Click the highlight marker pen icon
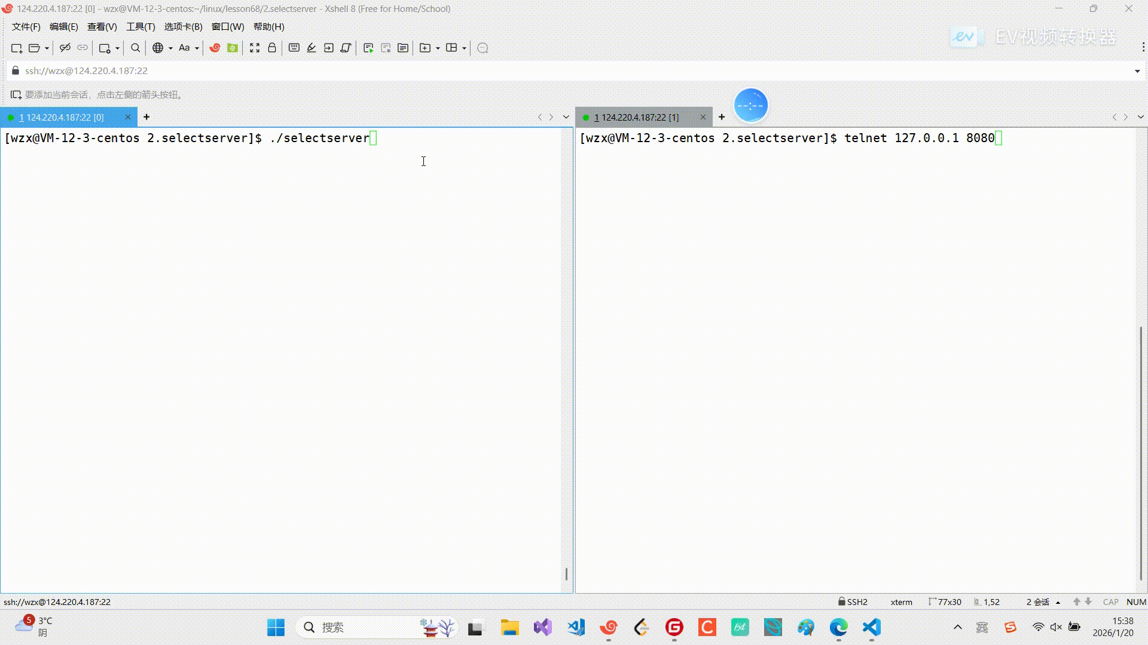This screenshot has width=1148, height=645. pos(312,48)
